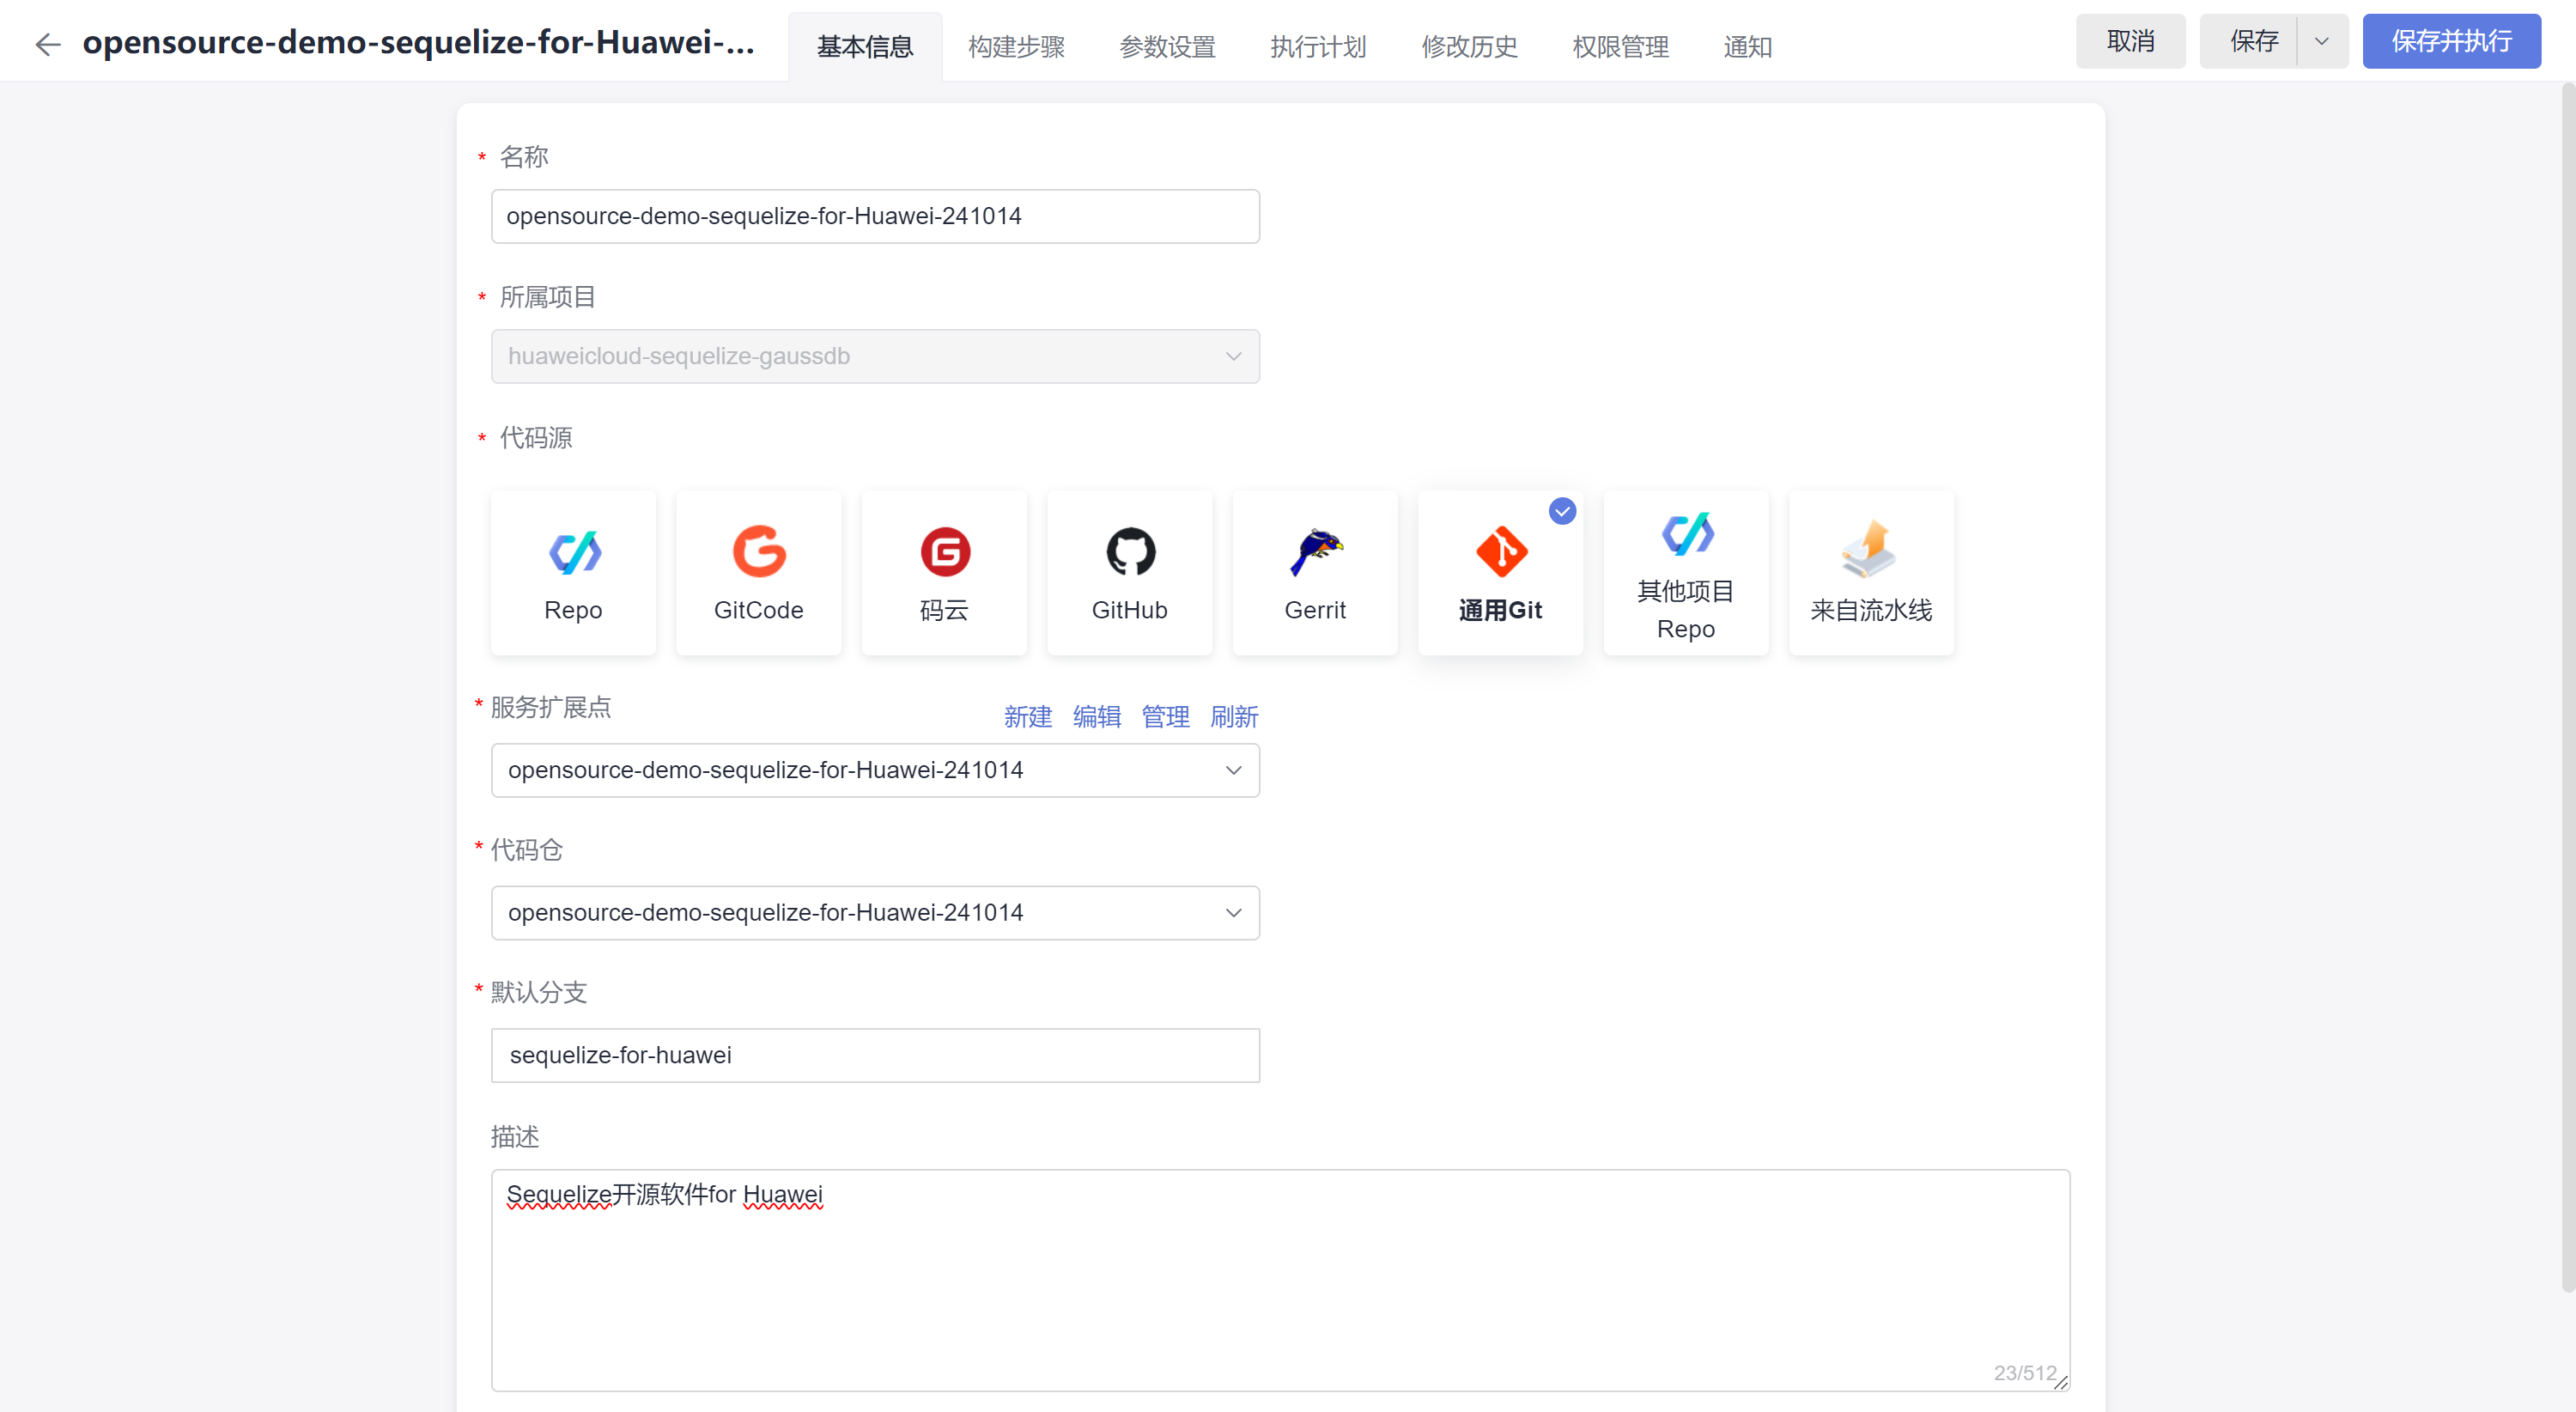This screenshot has width=2576, height=1412.
Task: Switch to the 构建步骤 tab
Action: click(1016, 47)
